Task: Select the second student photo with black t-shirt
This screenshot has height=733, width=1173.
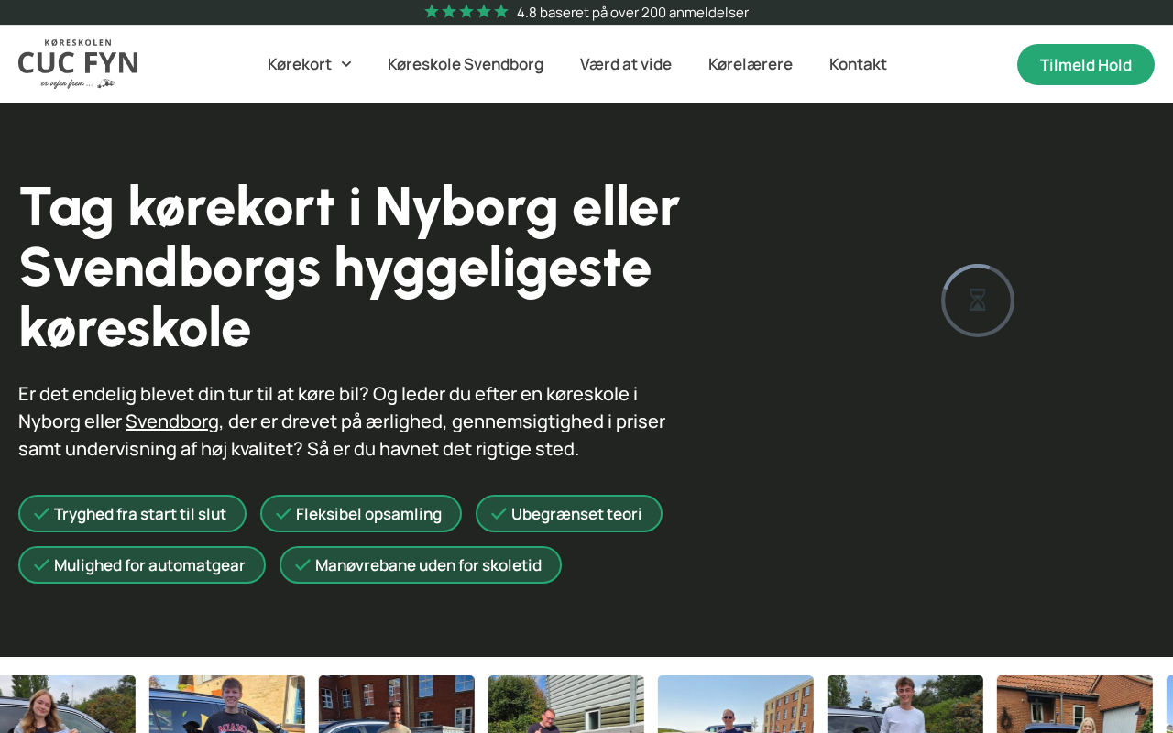Action: (x=227, y=704)
